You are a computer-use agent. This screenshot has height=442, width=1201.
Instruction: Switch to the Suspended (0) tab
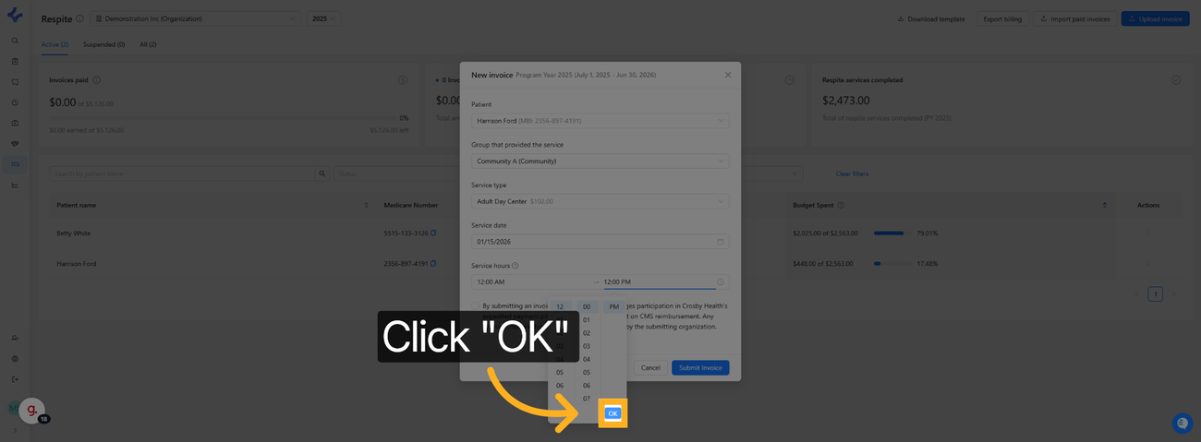(103, 44)
